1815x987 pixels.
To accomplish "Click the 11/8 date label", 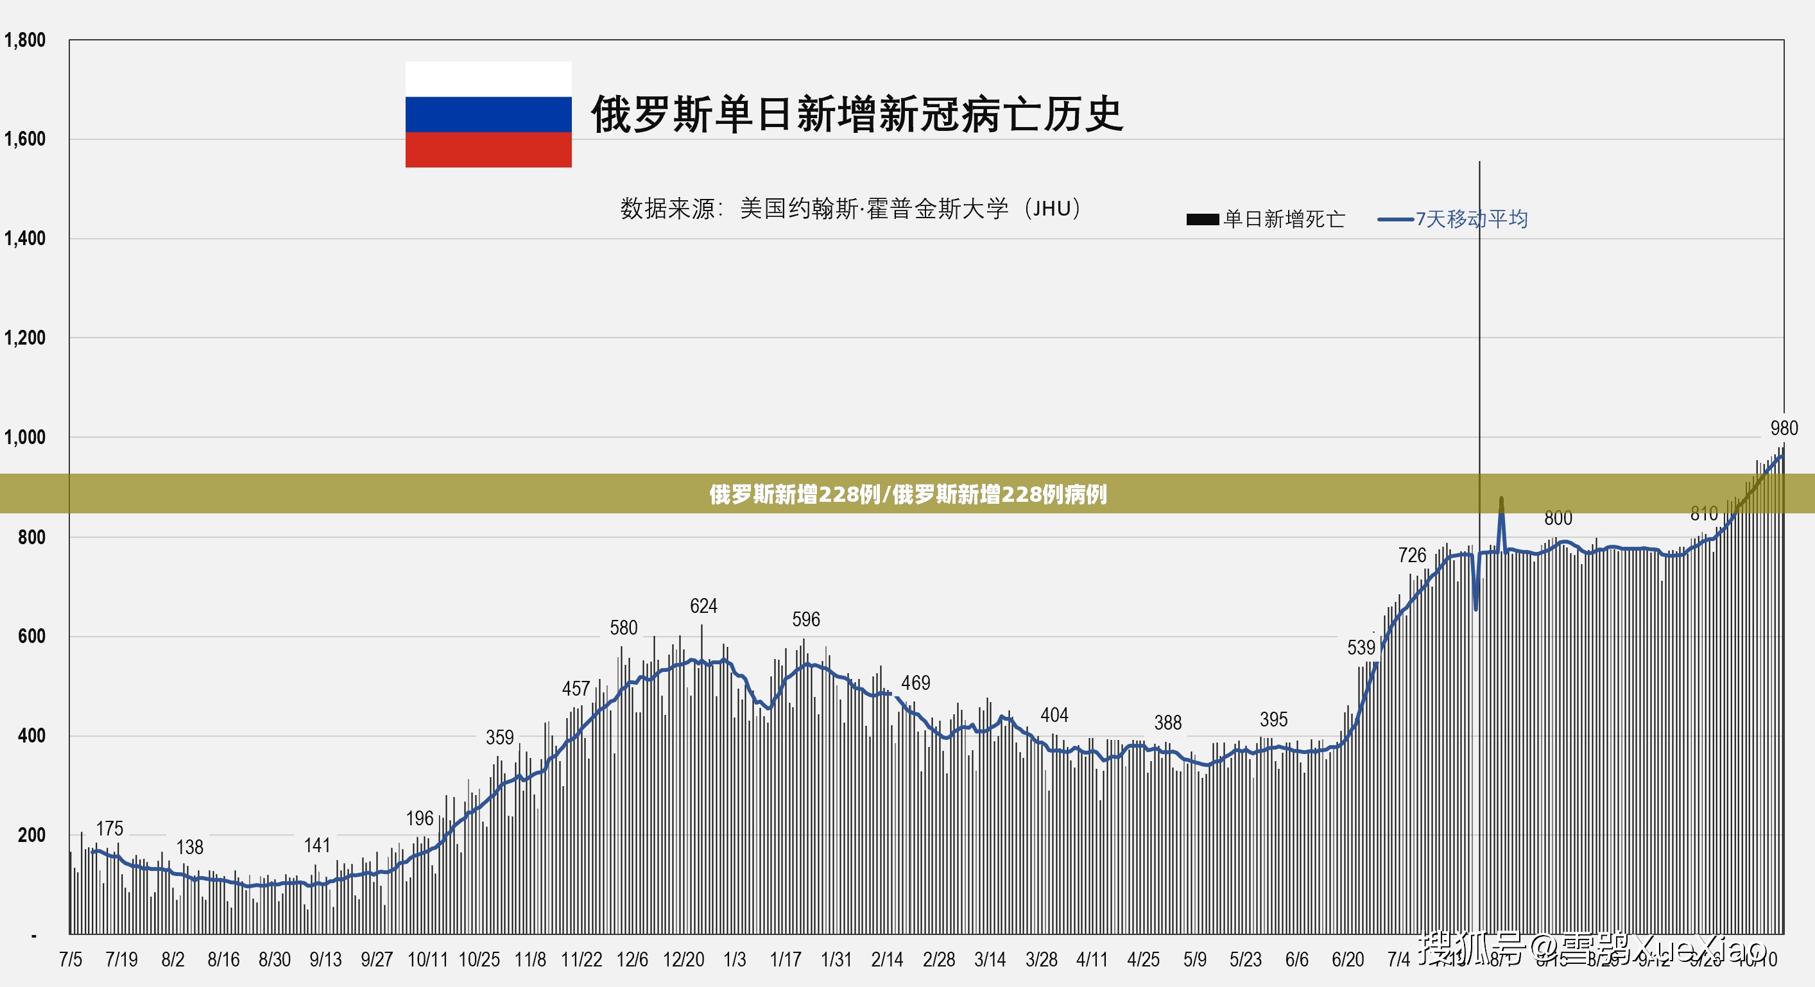I will [530, 959].
